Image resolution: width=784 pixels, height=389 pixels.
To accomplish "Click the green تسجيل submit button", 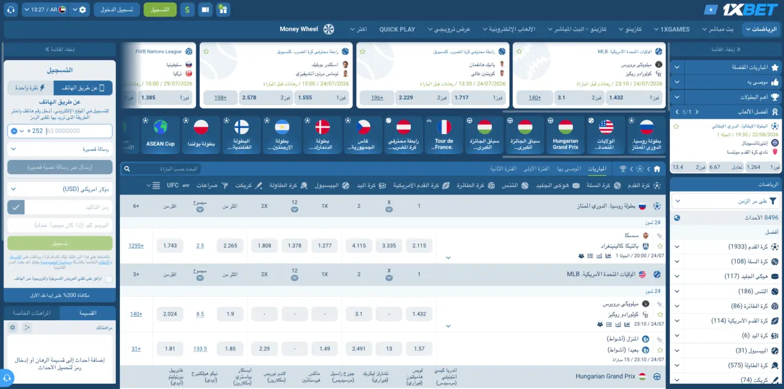I will click(60, 243).
